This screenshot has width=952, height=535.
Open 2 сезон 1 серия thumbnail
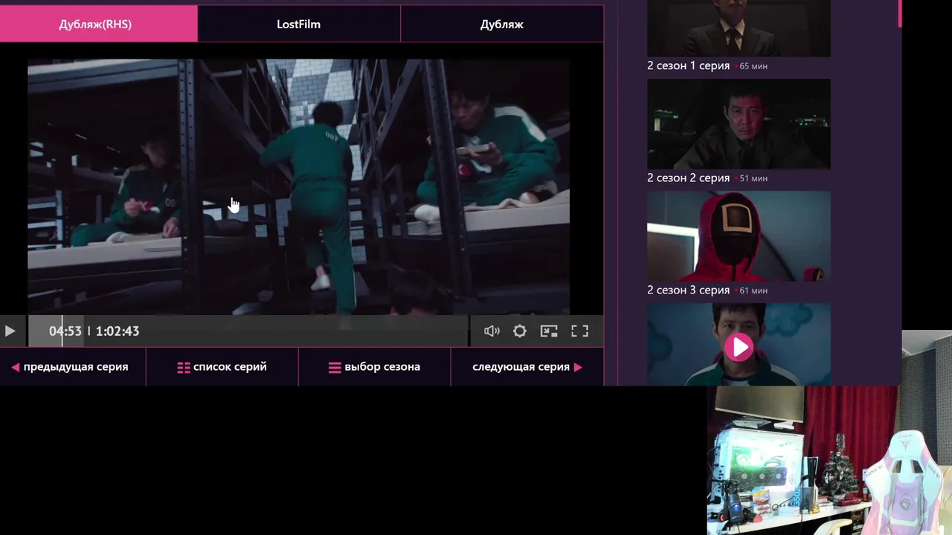click(x=739, y=28)
